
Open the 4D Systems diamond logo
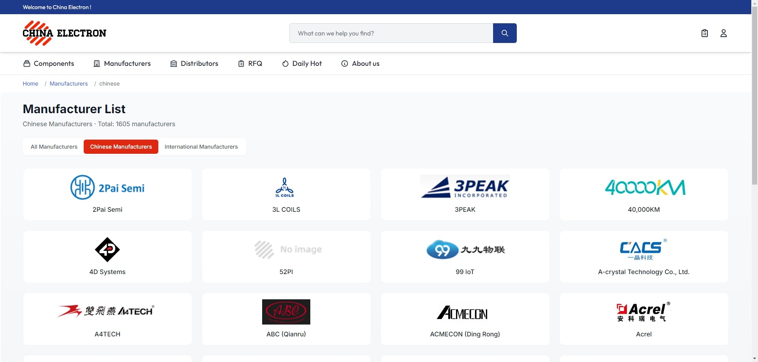click(x=107, y=250)
